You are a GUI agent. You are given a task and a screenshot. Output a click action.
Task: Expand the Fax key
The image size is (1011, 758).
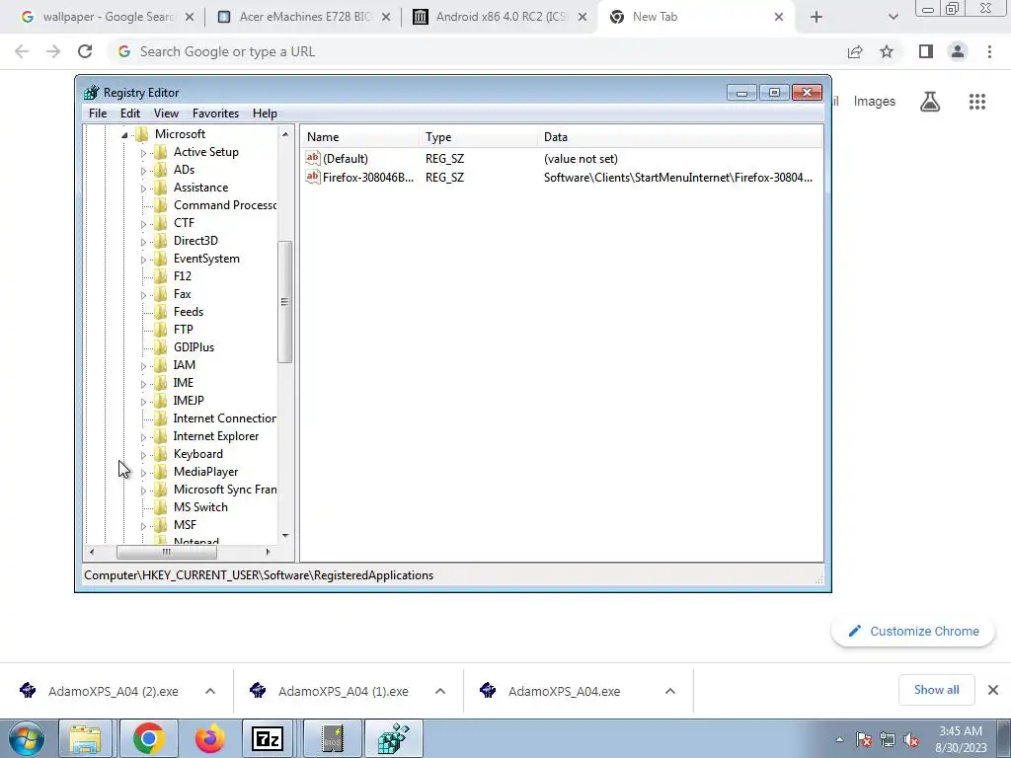pos(143,295)
